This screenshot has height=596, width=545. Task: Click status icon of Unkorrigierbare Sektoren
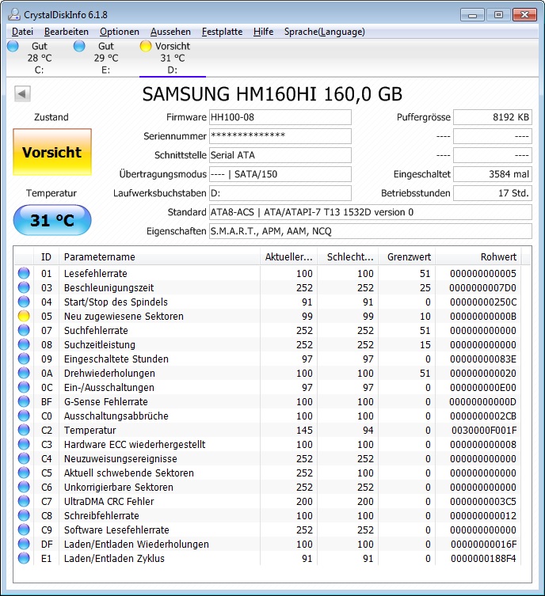(x=24, y=488)
